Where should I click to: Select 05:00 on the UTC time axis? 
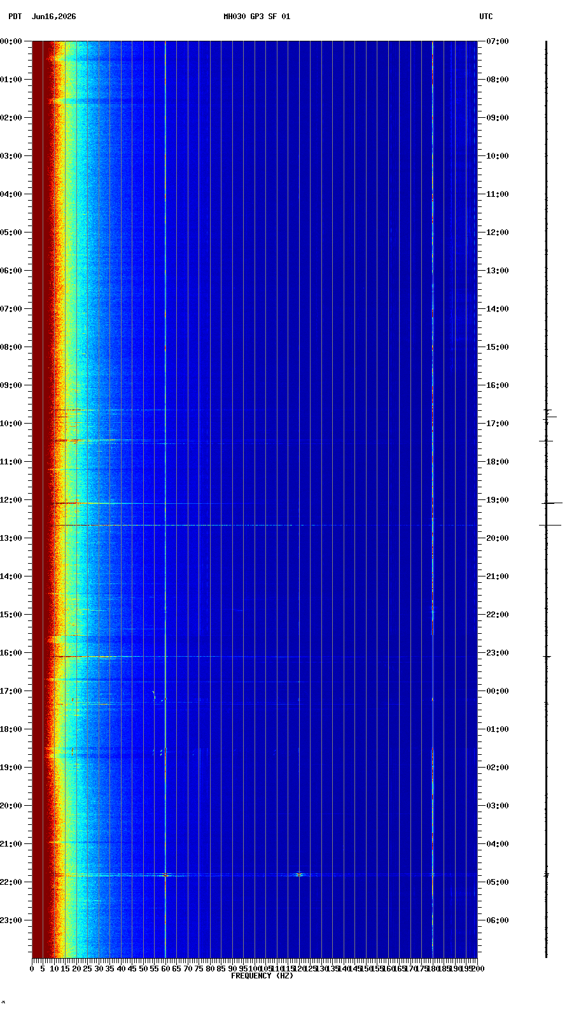[x=498, y=882]
